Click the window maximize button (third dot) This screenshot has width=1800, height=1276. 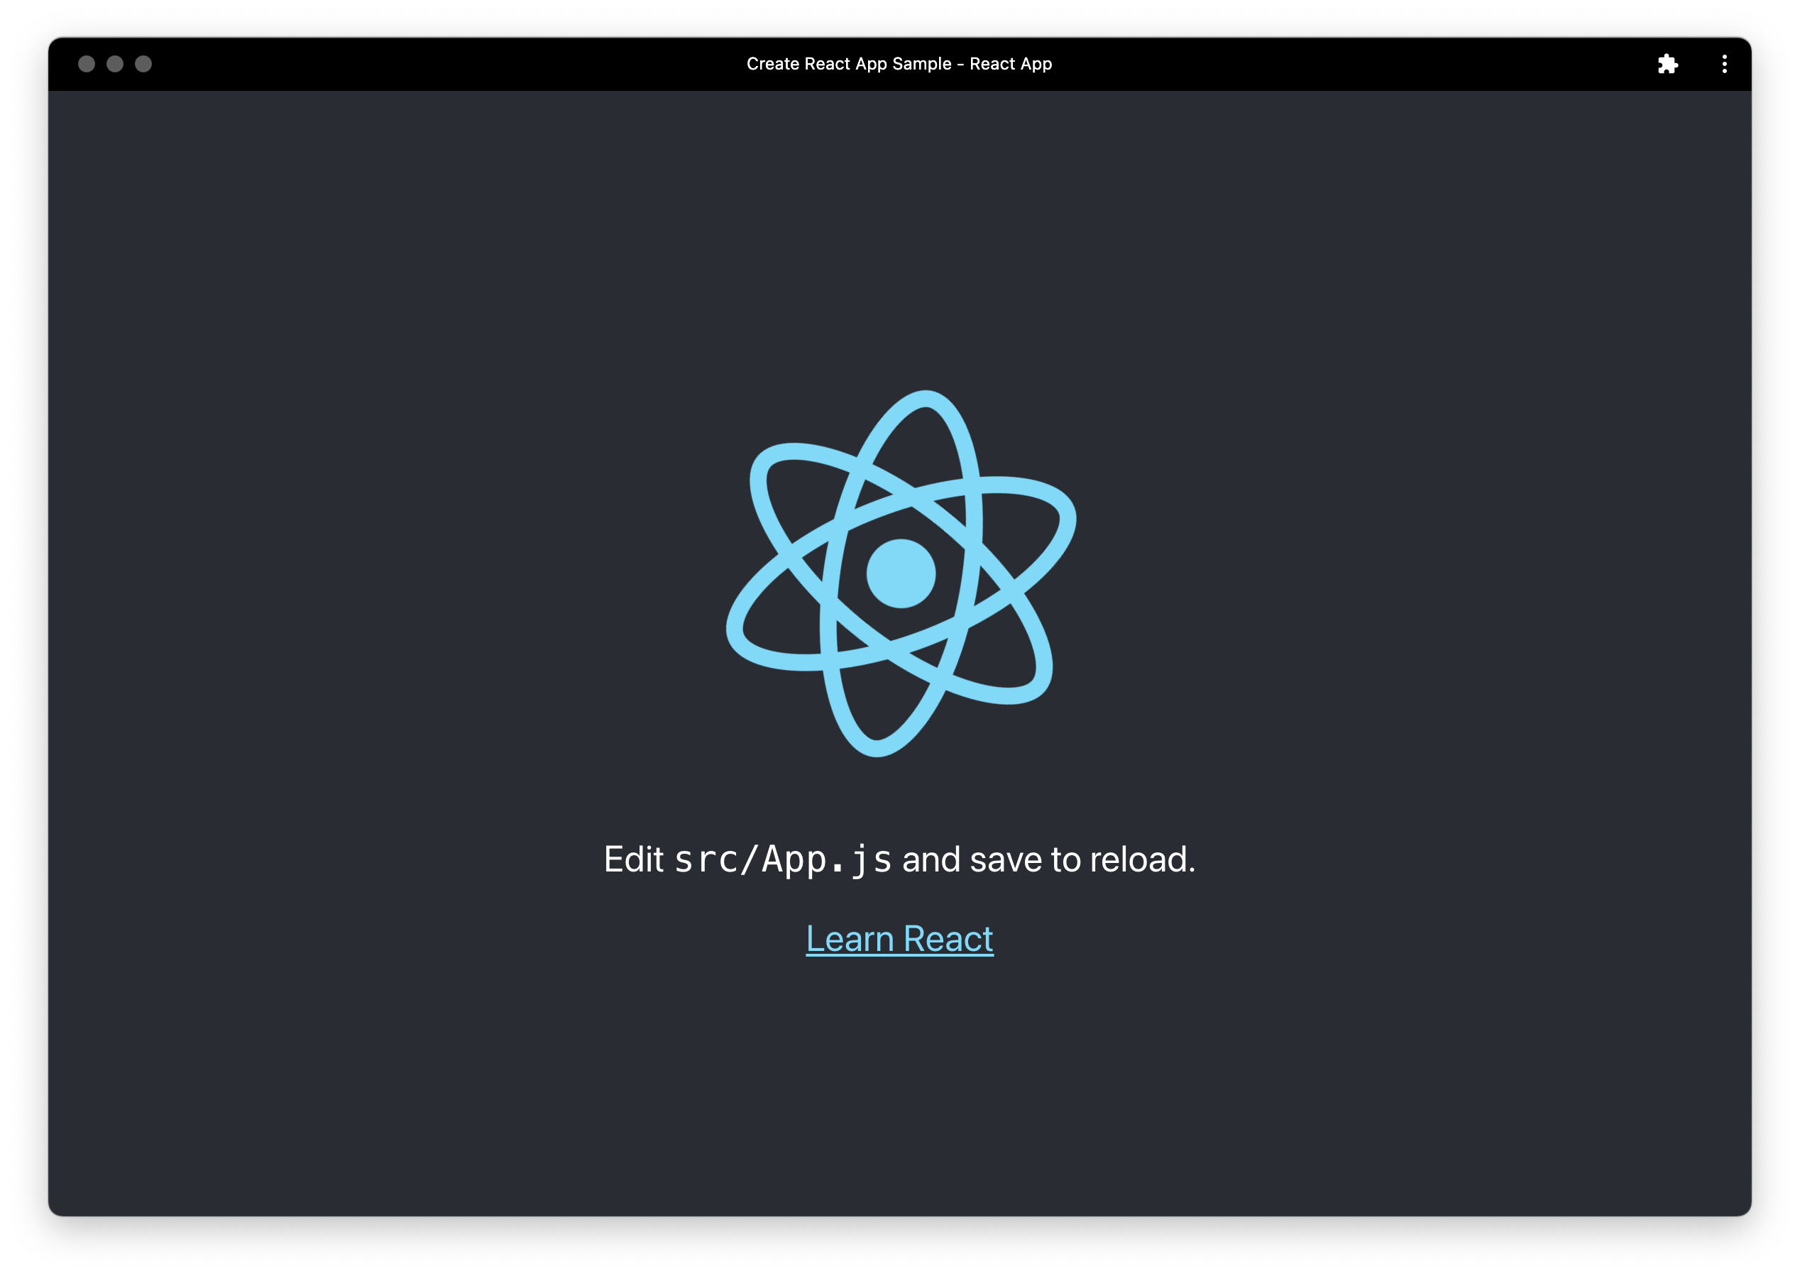click(143, 64)
